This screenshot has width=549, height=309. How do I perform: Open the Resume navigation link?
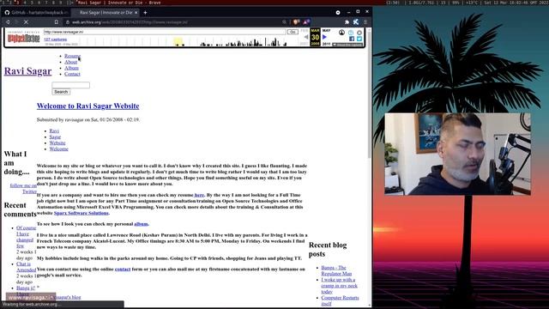pyautogui.click(x=72, y=56)
